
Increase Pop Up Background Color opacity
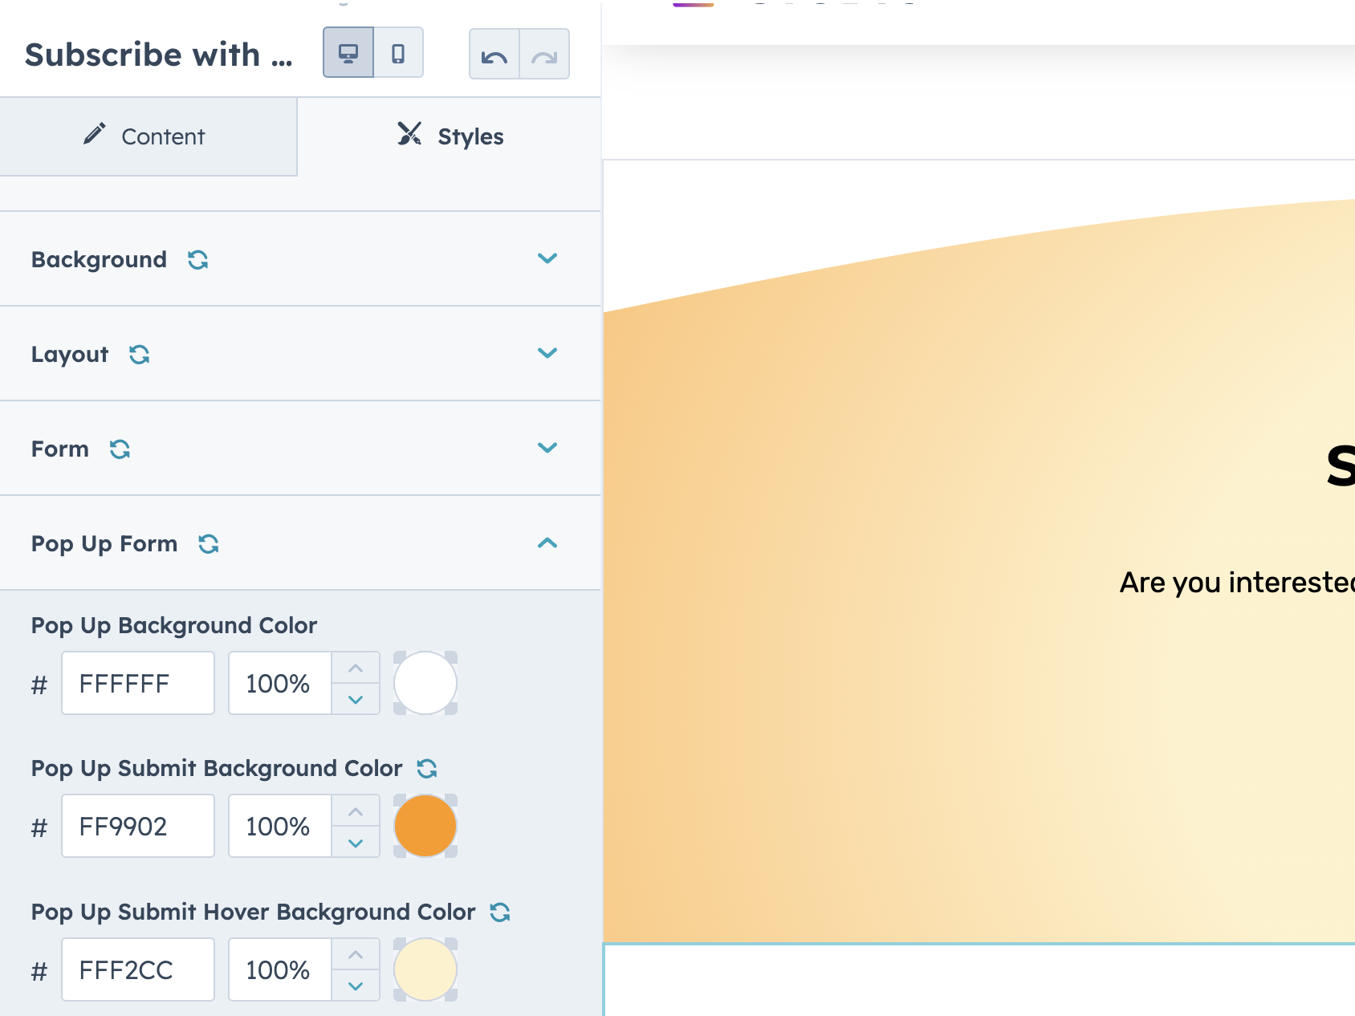pyautogui.click(x=356, y=669)
